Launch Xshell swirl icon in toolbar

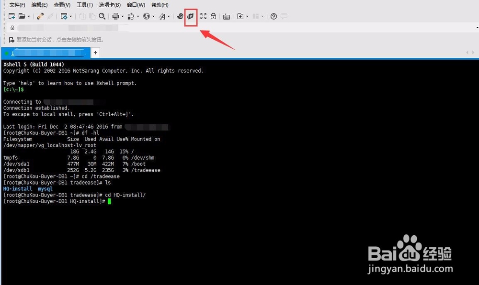(180, 16)
